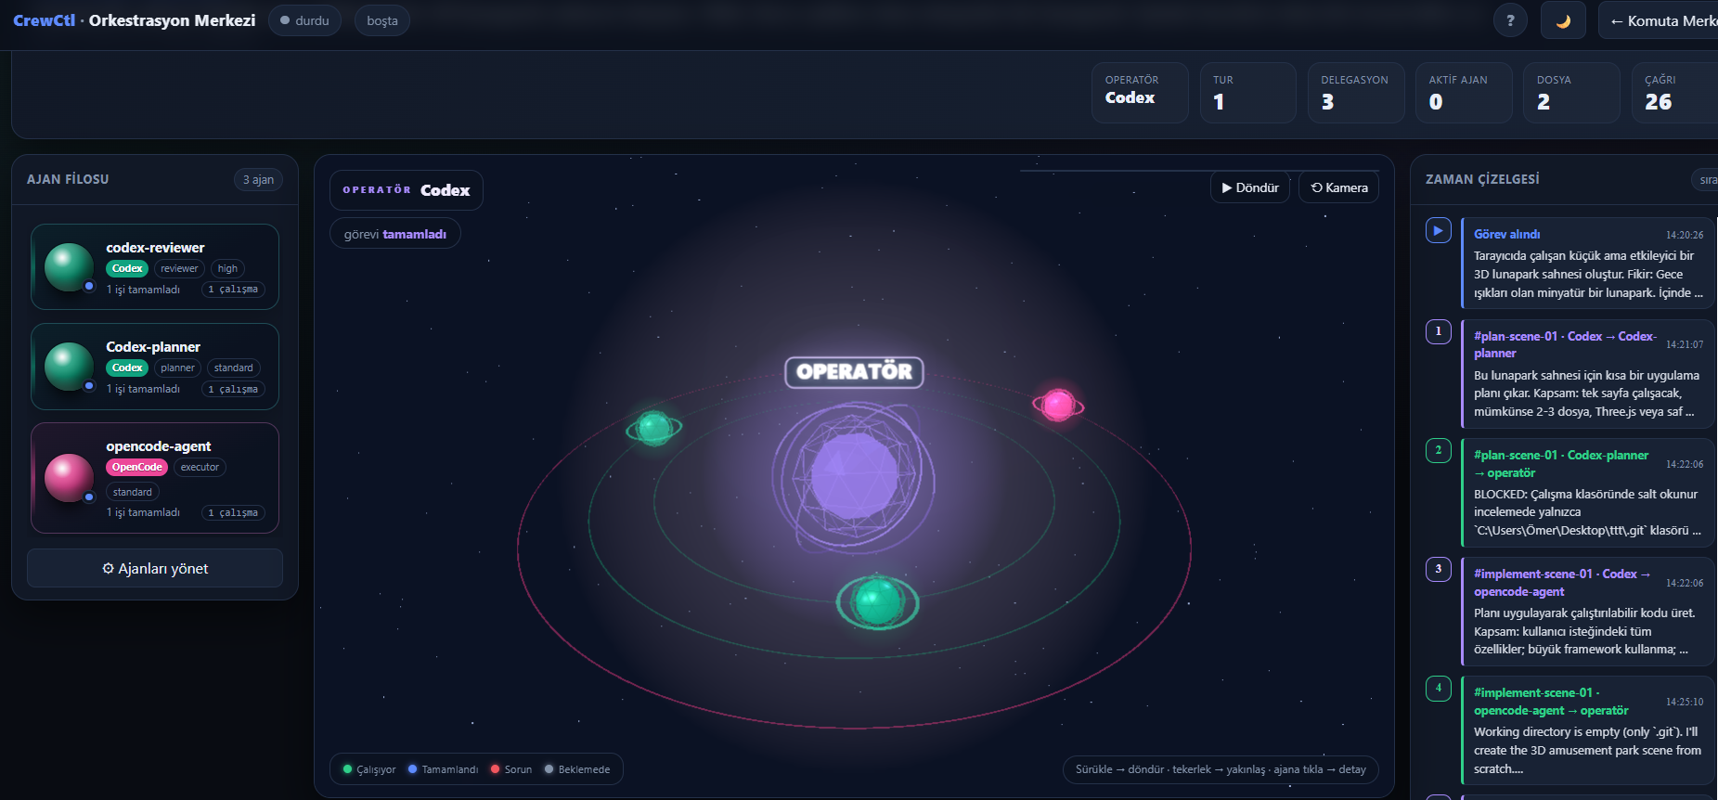Click the ÇAĞRI stat value 26
Viewport: 1718px width, 800px height.
pos(1659,102)
